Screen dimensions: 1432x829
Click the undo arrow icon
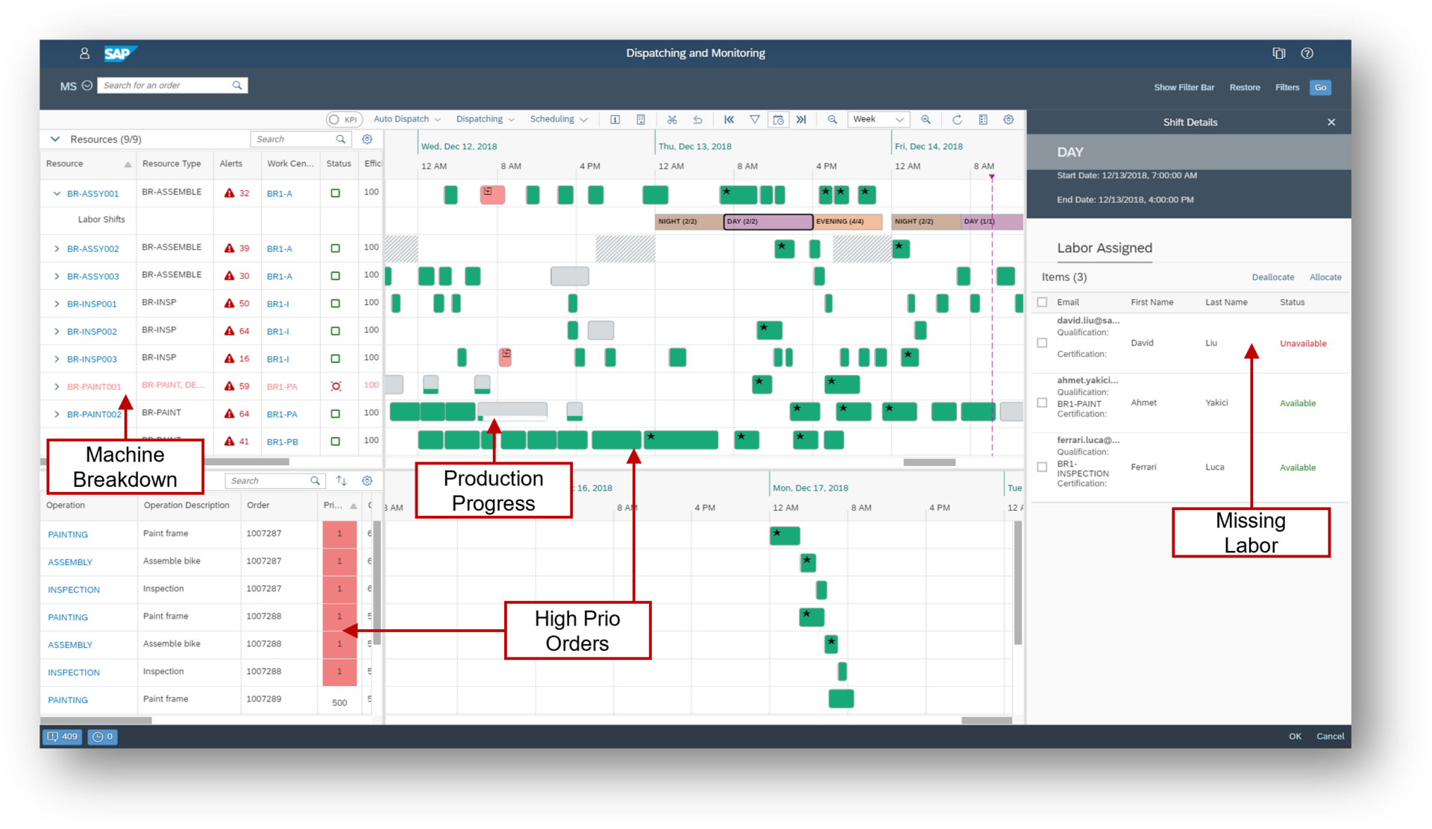[x=698, y=119]
